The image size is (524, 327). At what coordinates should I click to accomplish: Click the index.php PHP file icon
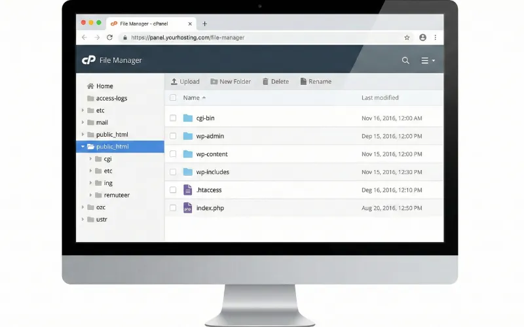[x=188, y=208]
